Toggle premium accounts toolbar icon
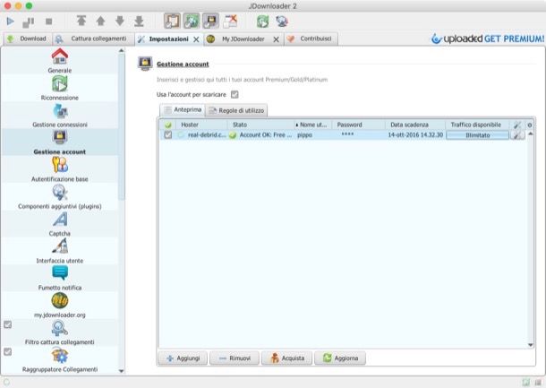The width and height of the screenshot is (546, 388). click(x=210, y=22)
